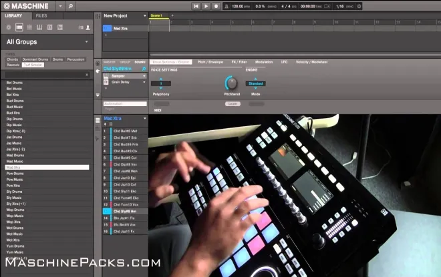Image resolution: width=441 pixels, height=277 pixels.
Task: Open the Velocity / Modwheel page
Action: [x=311, y=62]
